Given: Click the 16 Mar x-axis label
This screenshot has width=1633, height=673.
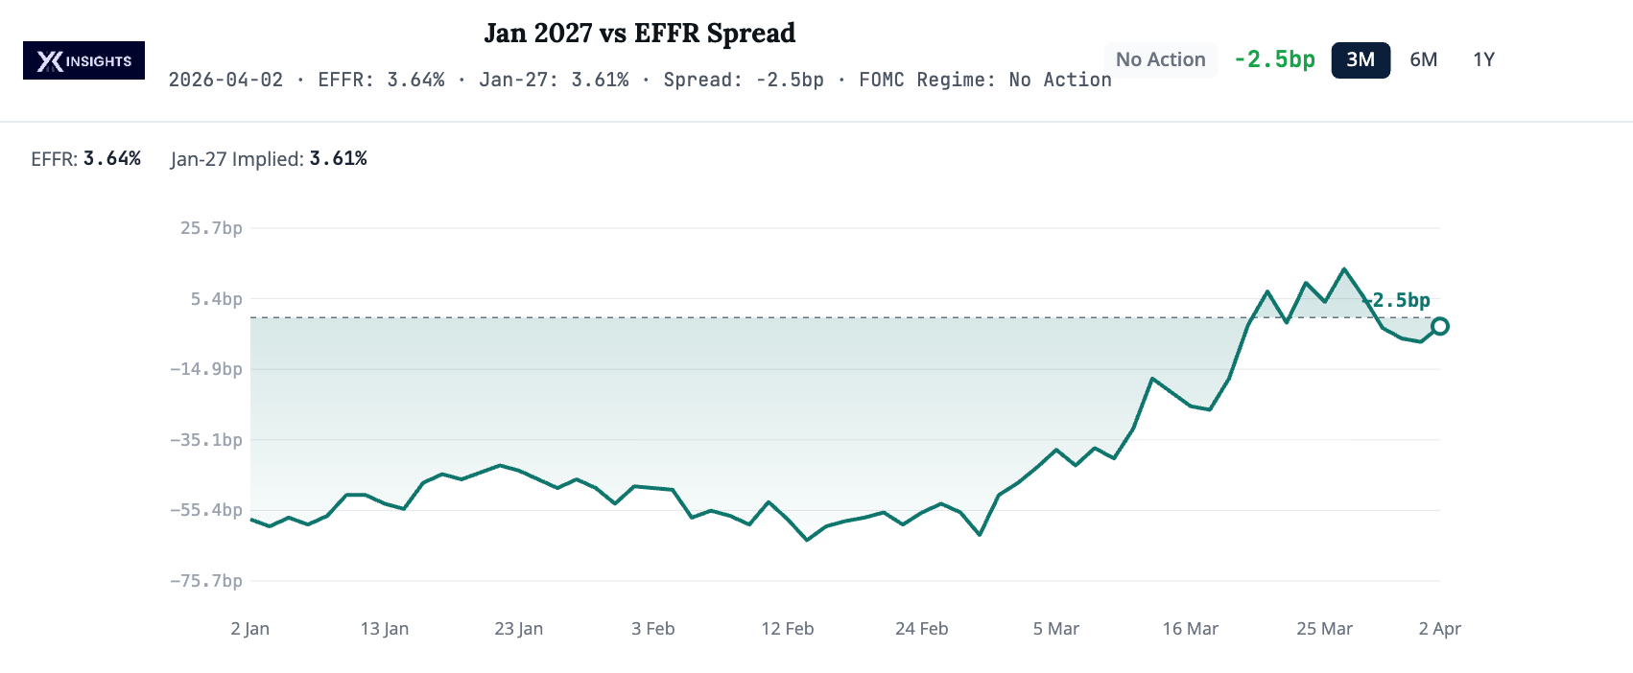Looking at the screenshot, I should [x=1190, y=629].
